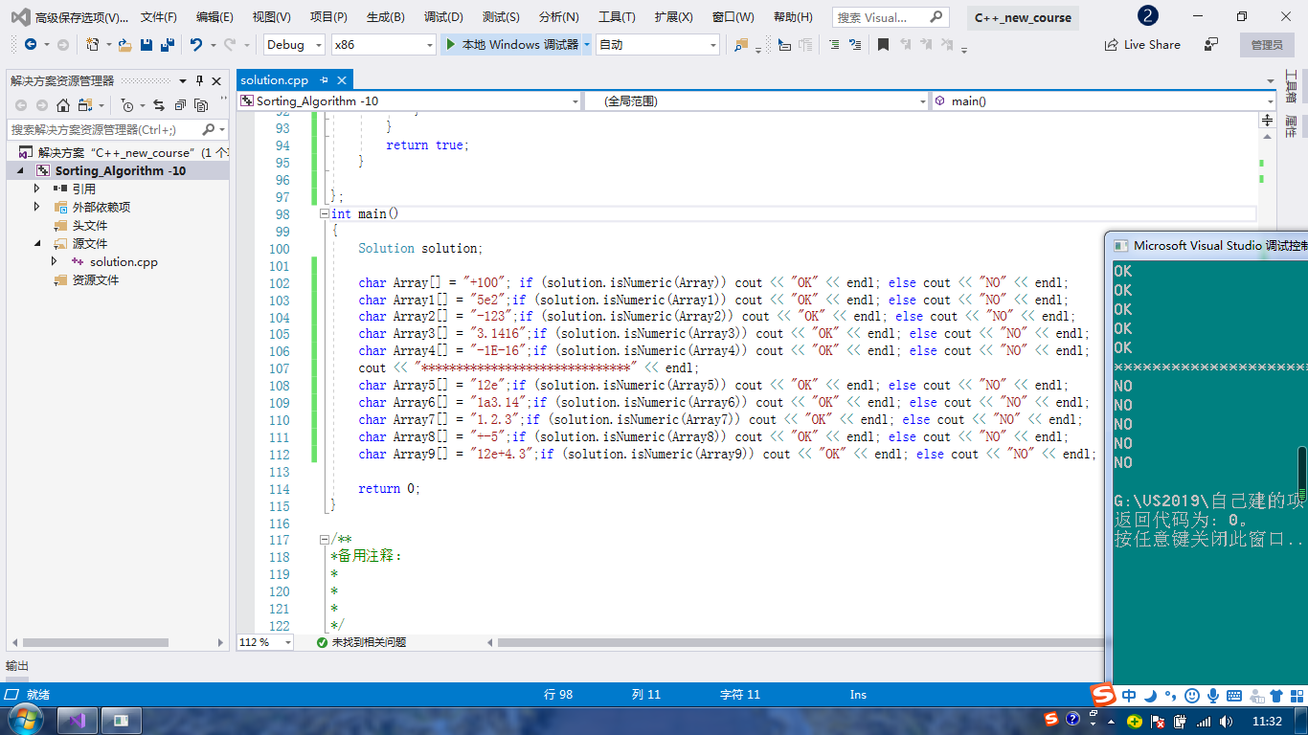Click the pending changes filter clock icon
This screenshot has width=1308, height=735.
point(127,105)
